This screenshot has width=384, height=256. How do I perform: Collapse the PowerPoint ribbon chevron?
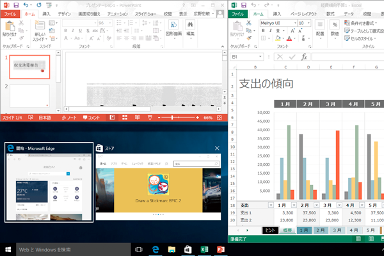[x=222, y=46]
